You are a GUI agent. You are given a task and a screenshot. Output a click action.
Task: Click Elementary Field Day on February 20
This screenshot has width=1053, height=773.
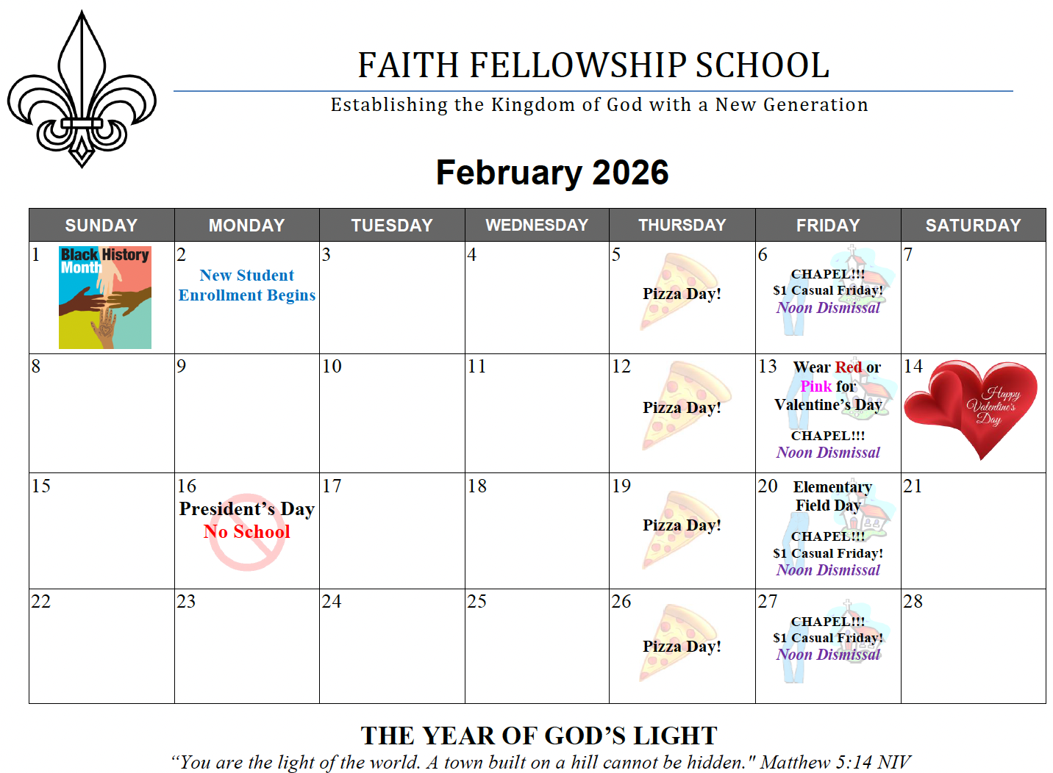click(x=831, y=496)
